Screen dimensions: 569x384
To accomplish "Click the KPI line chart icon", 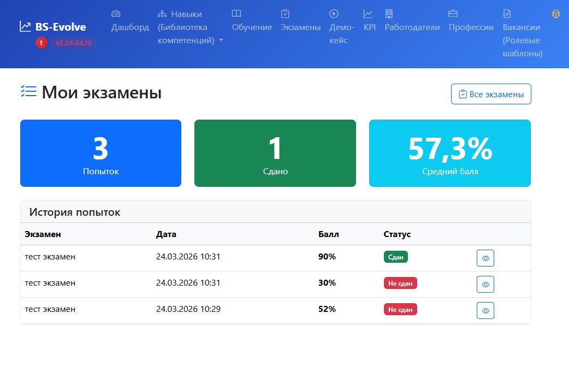I will pos(368,14).
